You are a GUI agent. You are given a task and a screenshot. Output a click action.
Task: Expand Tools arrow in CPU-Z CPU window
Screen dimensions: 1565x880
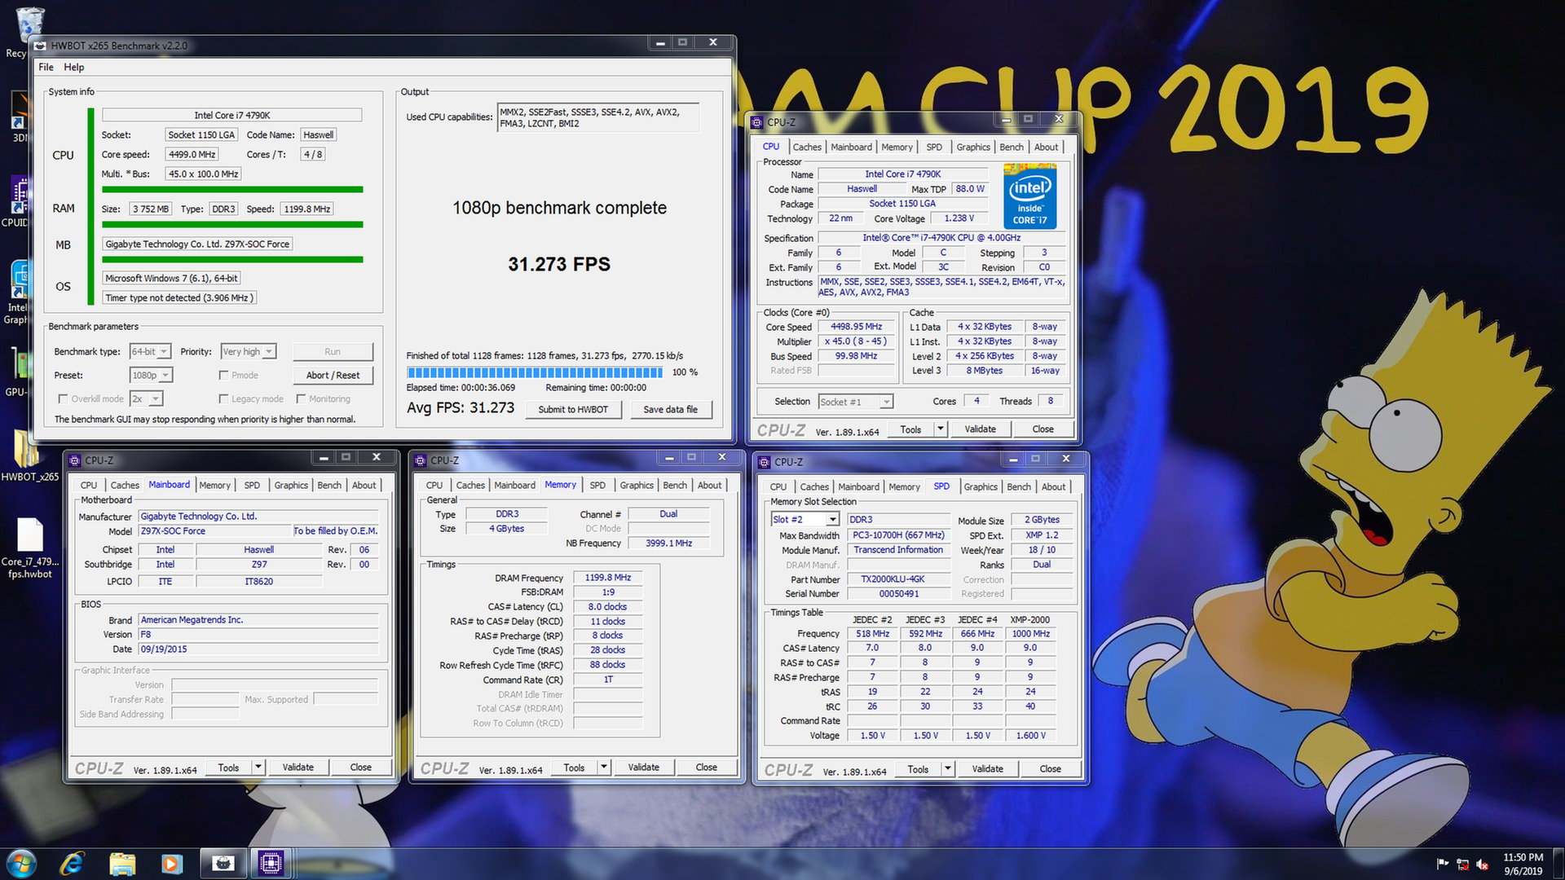[940, 429]
